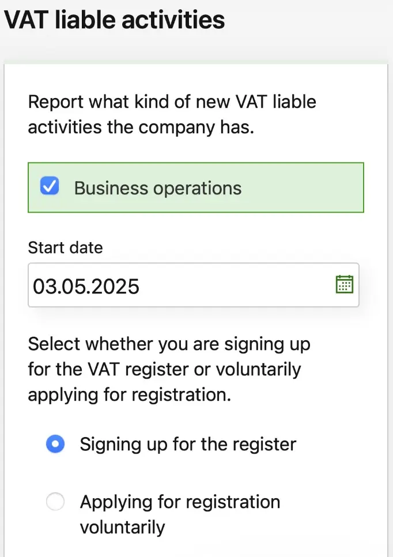393x557 pixels.
Task: Click the applying for registration instruction line
Action: point(130,395)
